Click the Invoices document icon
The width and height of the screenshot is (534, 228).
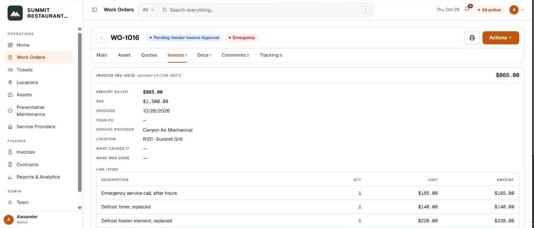click(x=10, y=152)
